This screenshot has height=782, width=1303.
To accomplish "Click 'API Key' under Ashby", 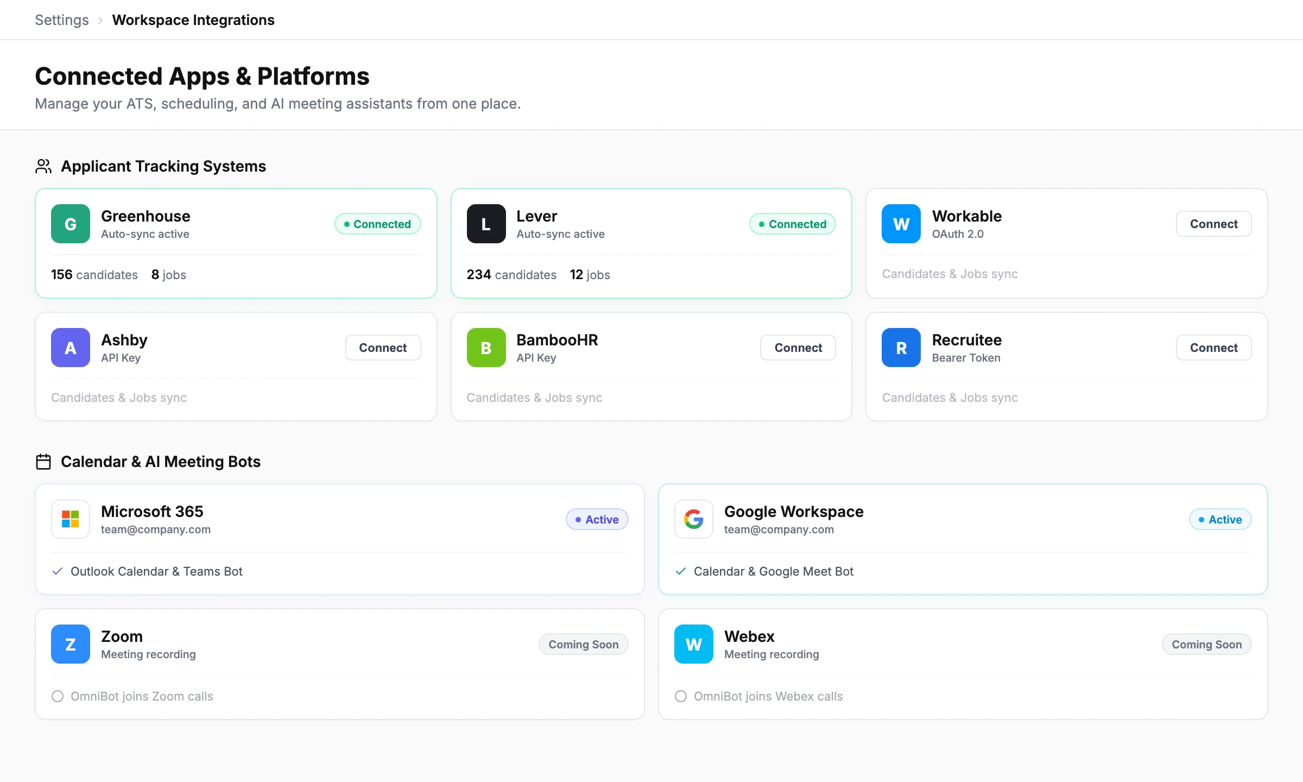I will [x=121, y=358].
